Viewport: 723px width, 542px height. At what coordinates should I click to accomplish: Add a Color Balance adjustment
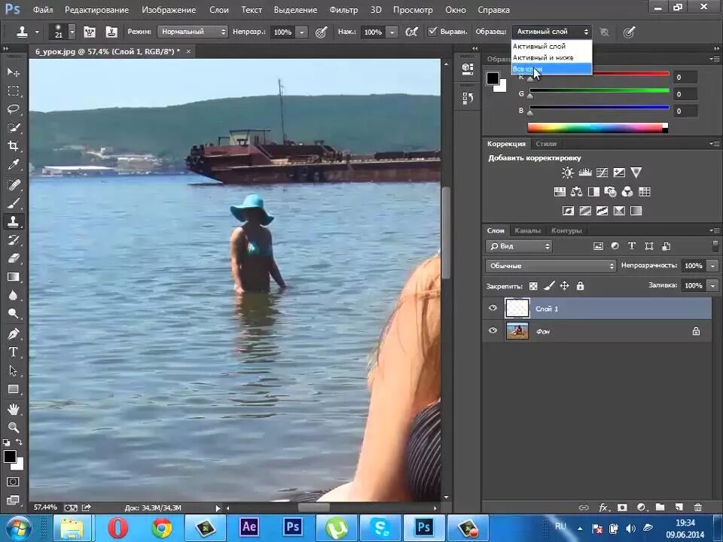[x=576, y=192]
